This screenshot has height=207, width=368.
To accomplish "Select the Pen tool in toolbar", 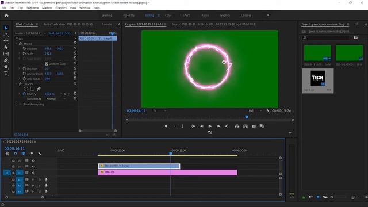I will coord(6,60).
